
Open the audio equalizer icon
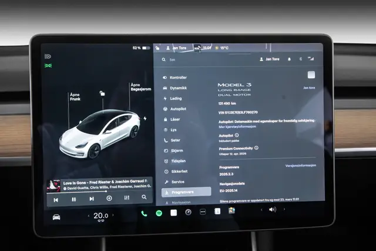(127, 198)
